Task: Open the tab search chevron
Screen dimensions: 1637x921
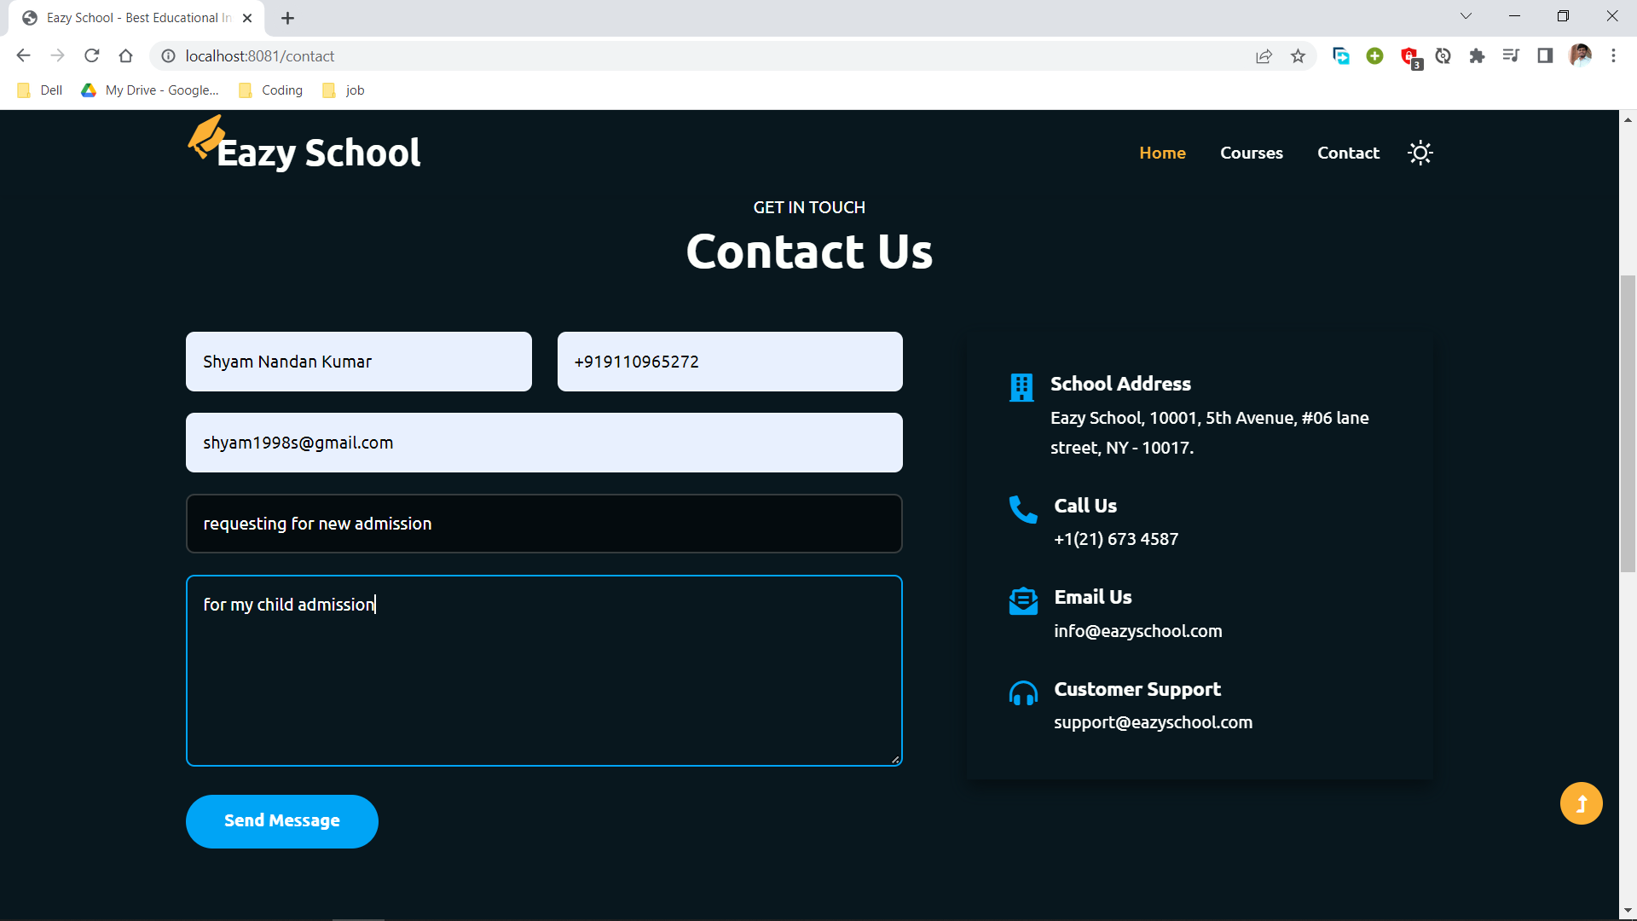Action: (1466, 15)
